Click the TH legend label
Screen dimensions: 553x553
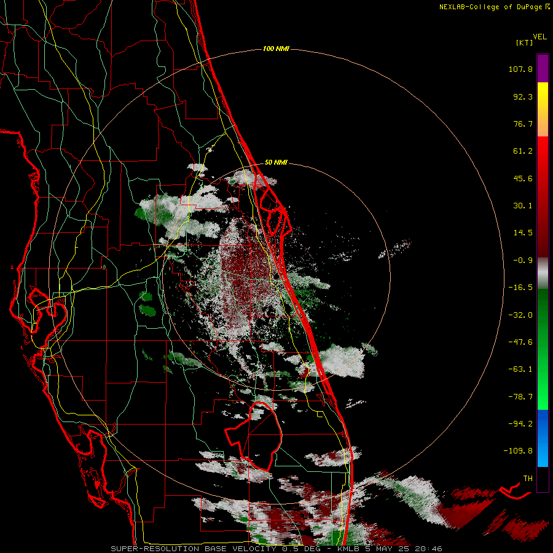528,479
